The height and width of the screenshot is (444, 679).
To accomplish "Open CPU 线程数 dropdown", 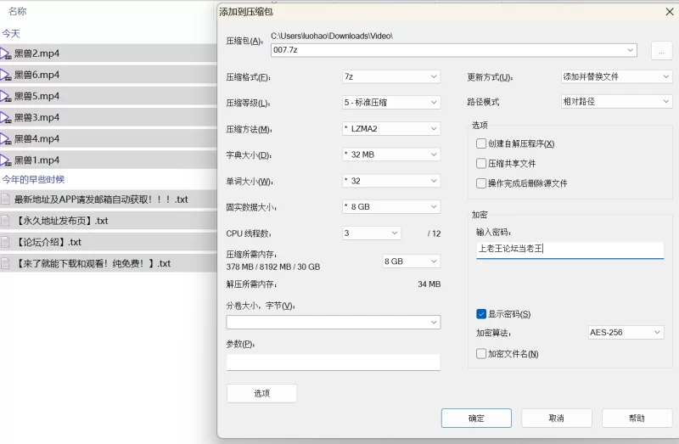I will pyautogui.click(x=371, y=233).
